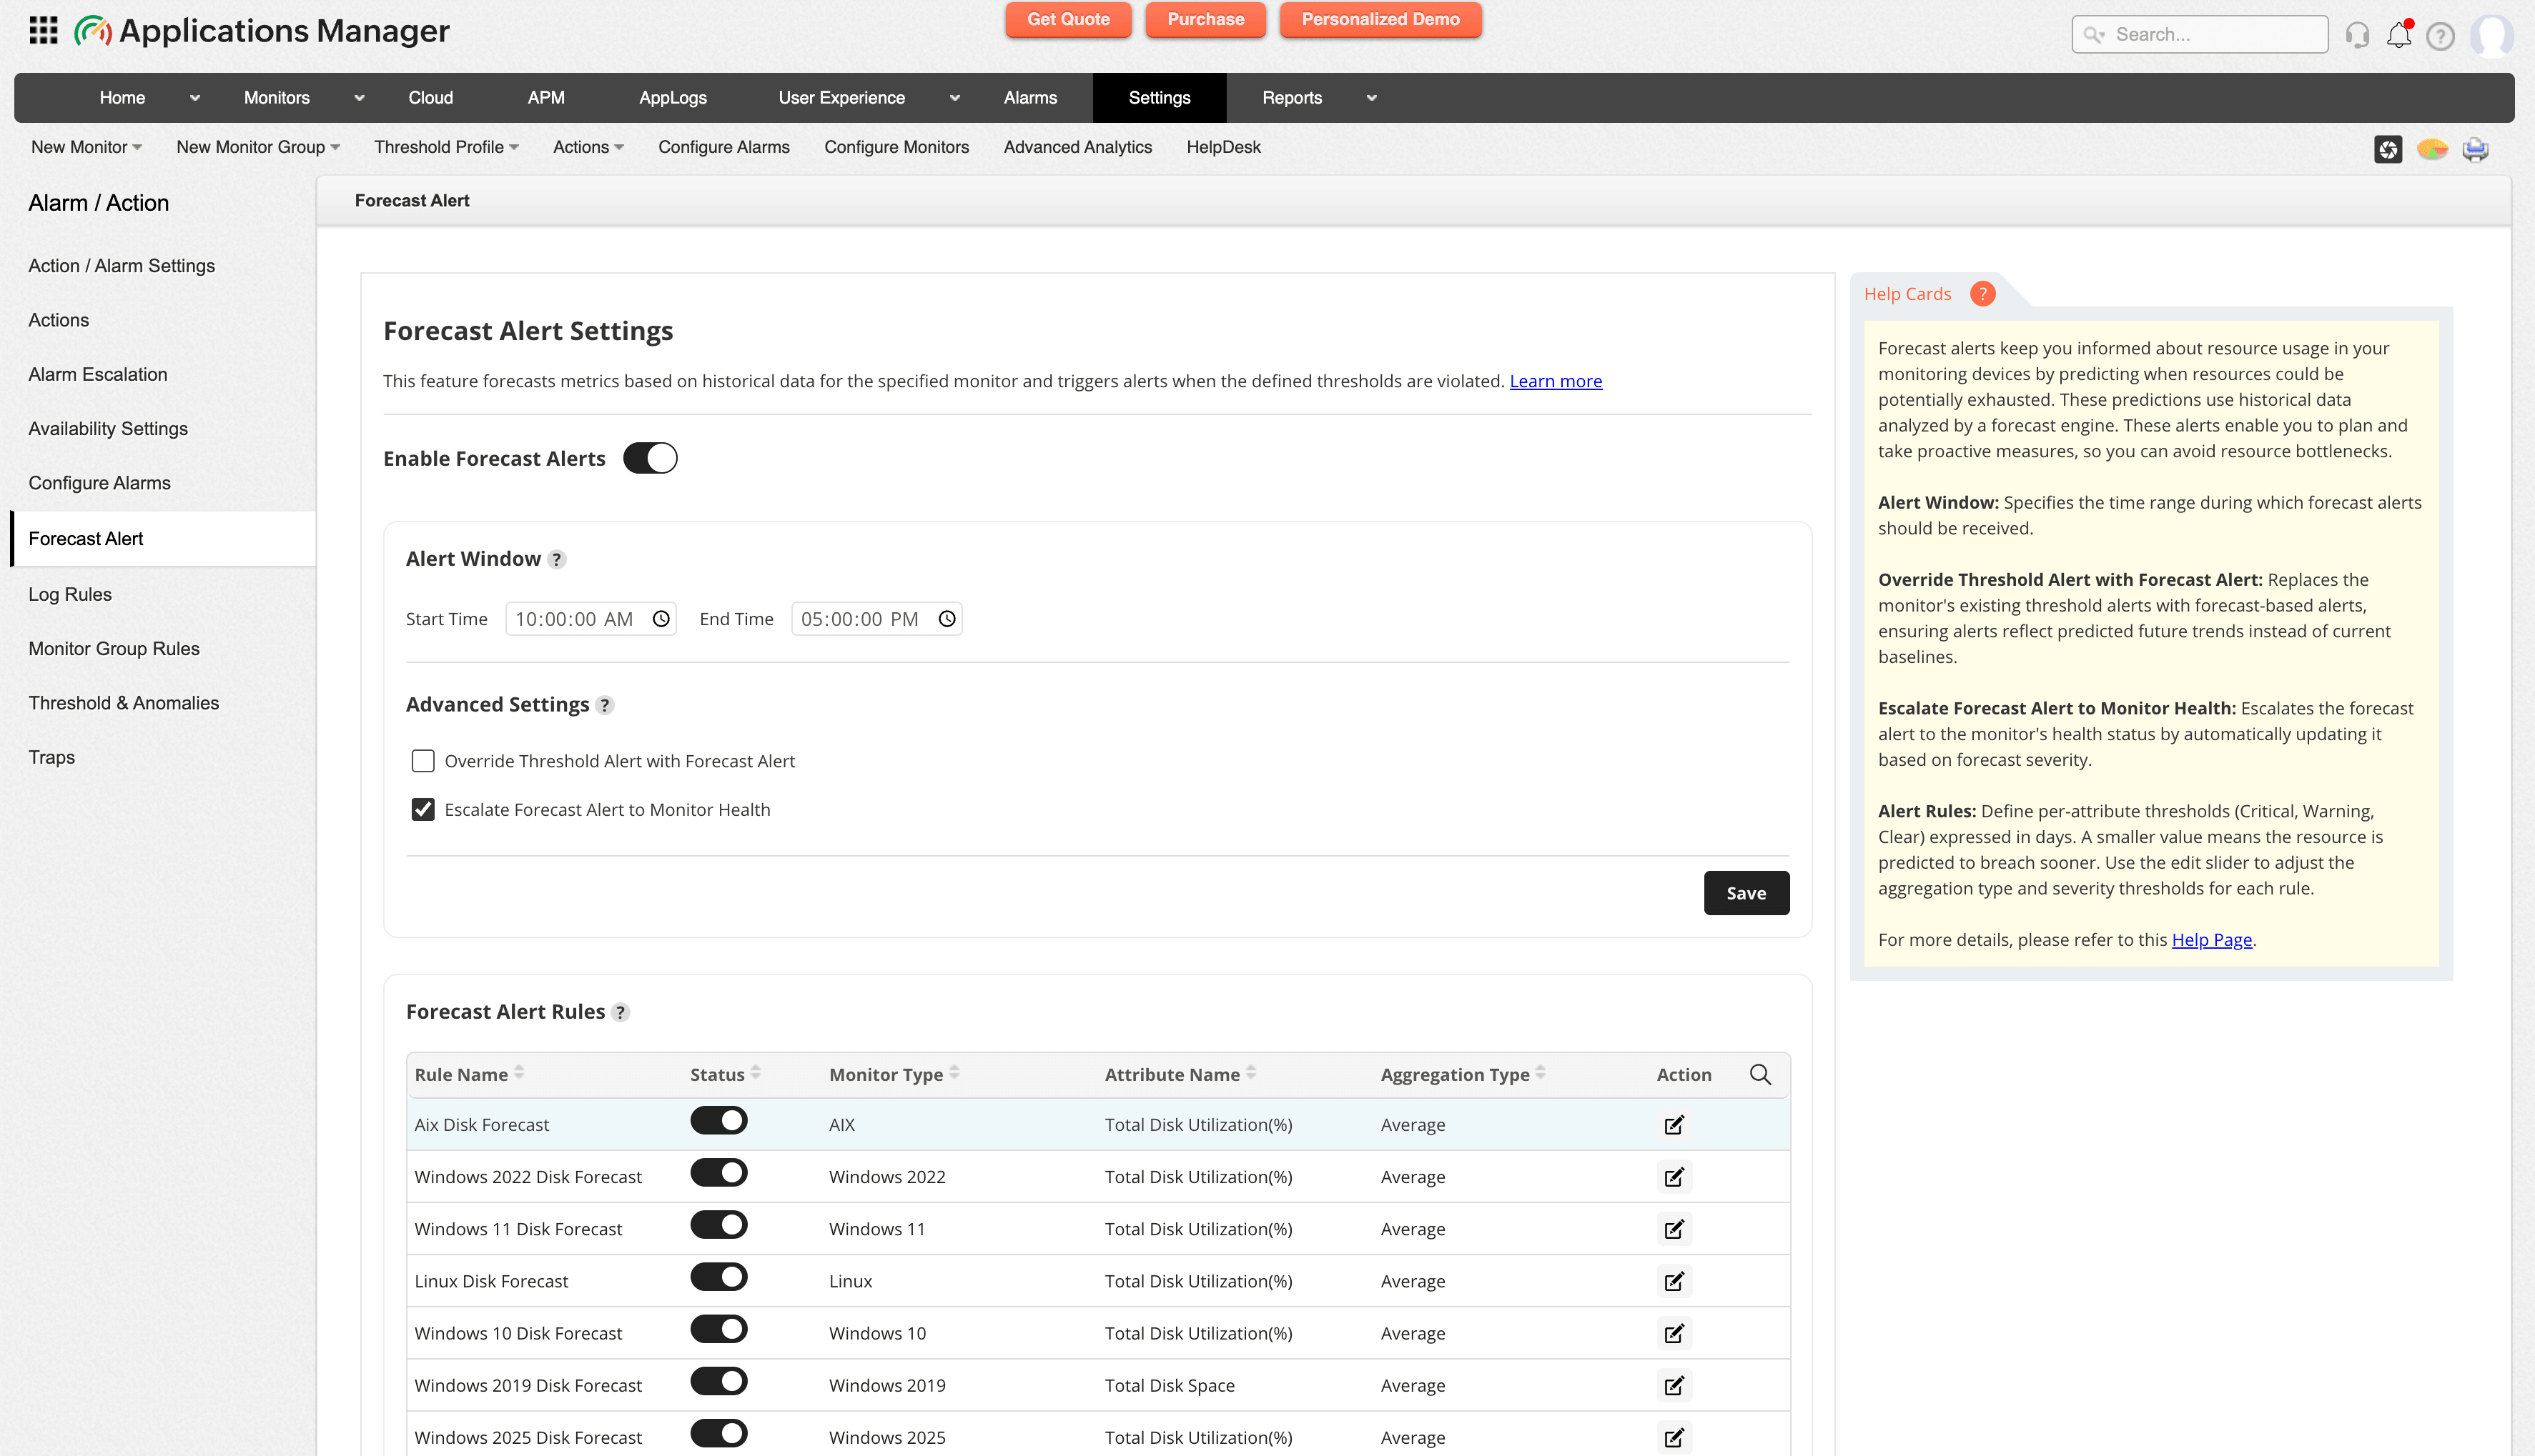Click the Get Quote button
The width and height of the screenshot is (2535, 1456).
[1069, 19]
